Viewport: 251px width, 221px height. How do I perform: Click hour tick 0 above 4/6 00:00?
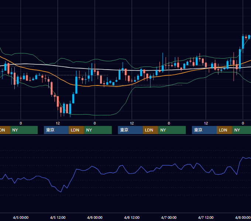click(95, 123)
